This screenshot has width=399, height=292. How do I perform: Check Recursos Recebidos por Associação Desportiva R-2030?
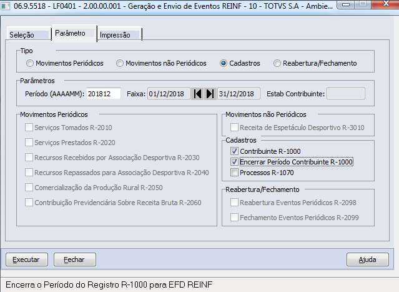[x=29, y=158]
